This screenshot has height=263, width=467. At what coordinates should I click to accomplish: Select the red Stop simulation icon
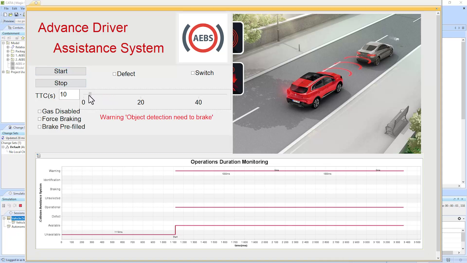pos(20,205)
